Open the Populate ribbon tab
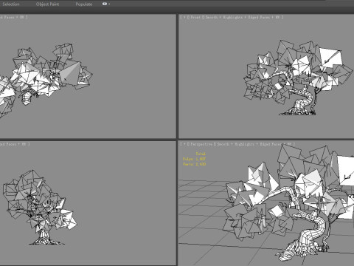This screenshot has width=354, height=266. [x=84, y=4]
